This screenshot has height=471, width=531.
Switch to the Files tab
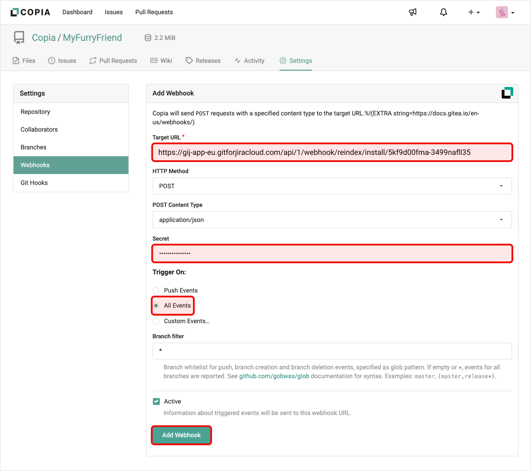[x=24, y=61]
